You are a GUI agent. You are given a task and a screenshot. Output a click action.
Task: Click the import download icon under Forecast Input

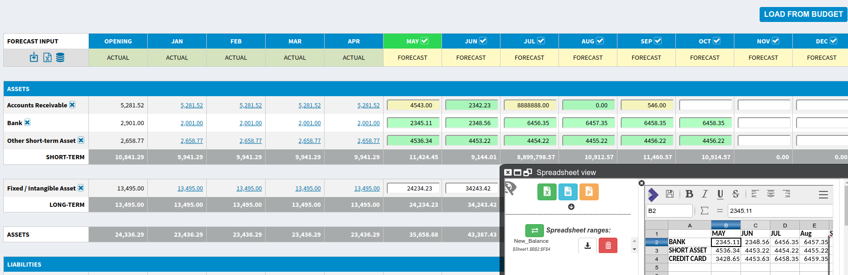[x=34, y=57]
